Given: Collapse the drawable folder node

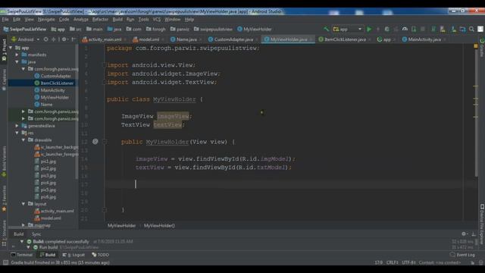Looking at the screenshot, I should coord(23,140).
